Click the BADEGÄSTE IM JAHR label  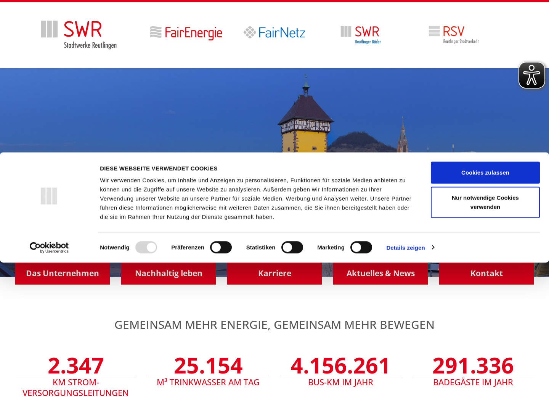tap(473, 382)
